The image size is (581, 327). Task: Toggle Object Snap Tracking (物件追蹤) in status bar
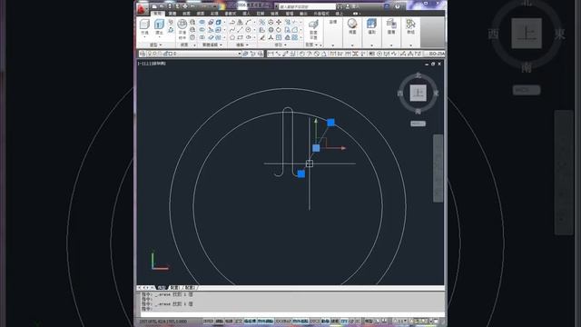(300, 321)
